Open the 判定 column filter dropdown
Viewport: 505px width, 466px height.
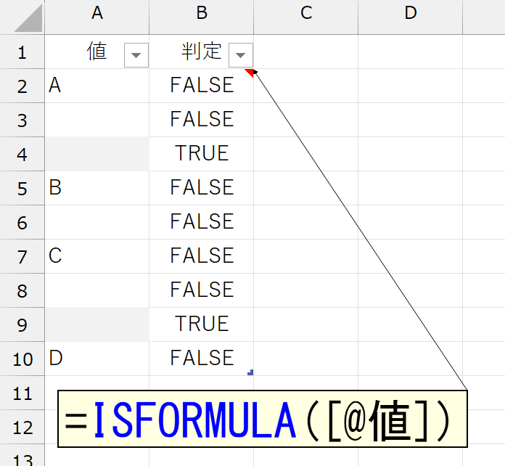coord(241,55)
